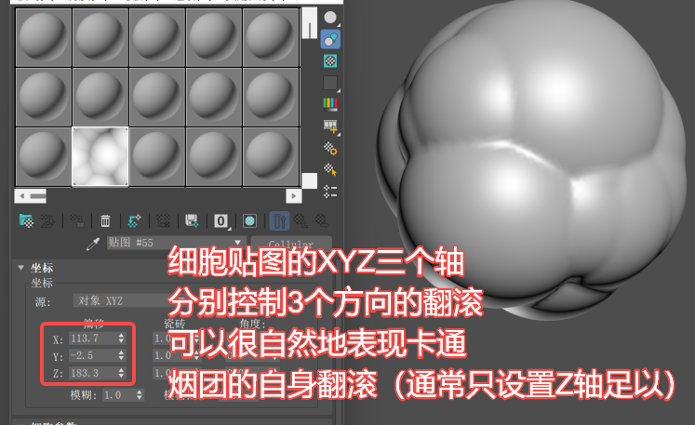695x425 pixels.
Task: Toggle the sample Backlight button
Action: pyautogui.click(x=329, y=39)
